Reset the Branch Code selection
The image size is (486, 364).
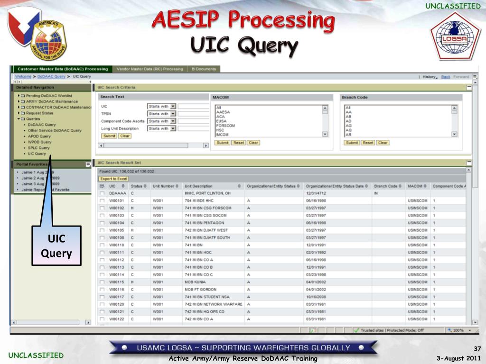coord(368,143)
